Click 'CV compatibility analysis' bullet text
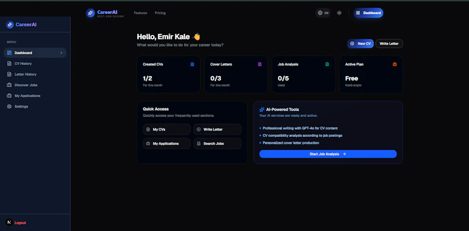 [303, 136]
